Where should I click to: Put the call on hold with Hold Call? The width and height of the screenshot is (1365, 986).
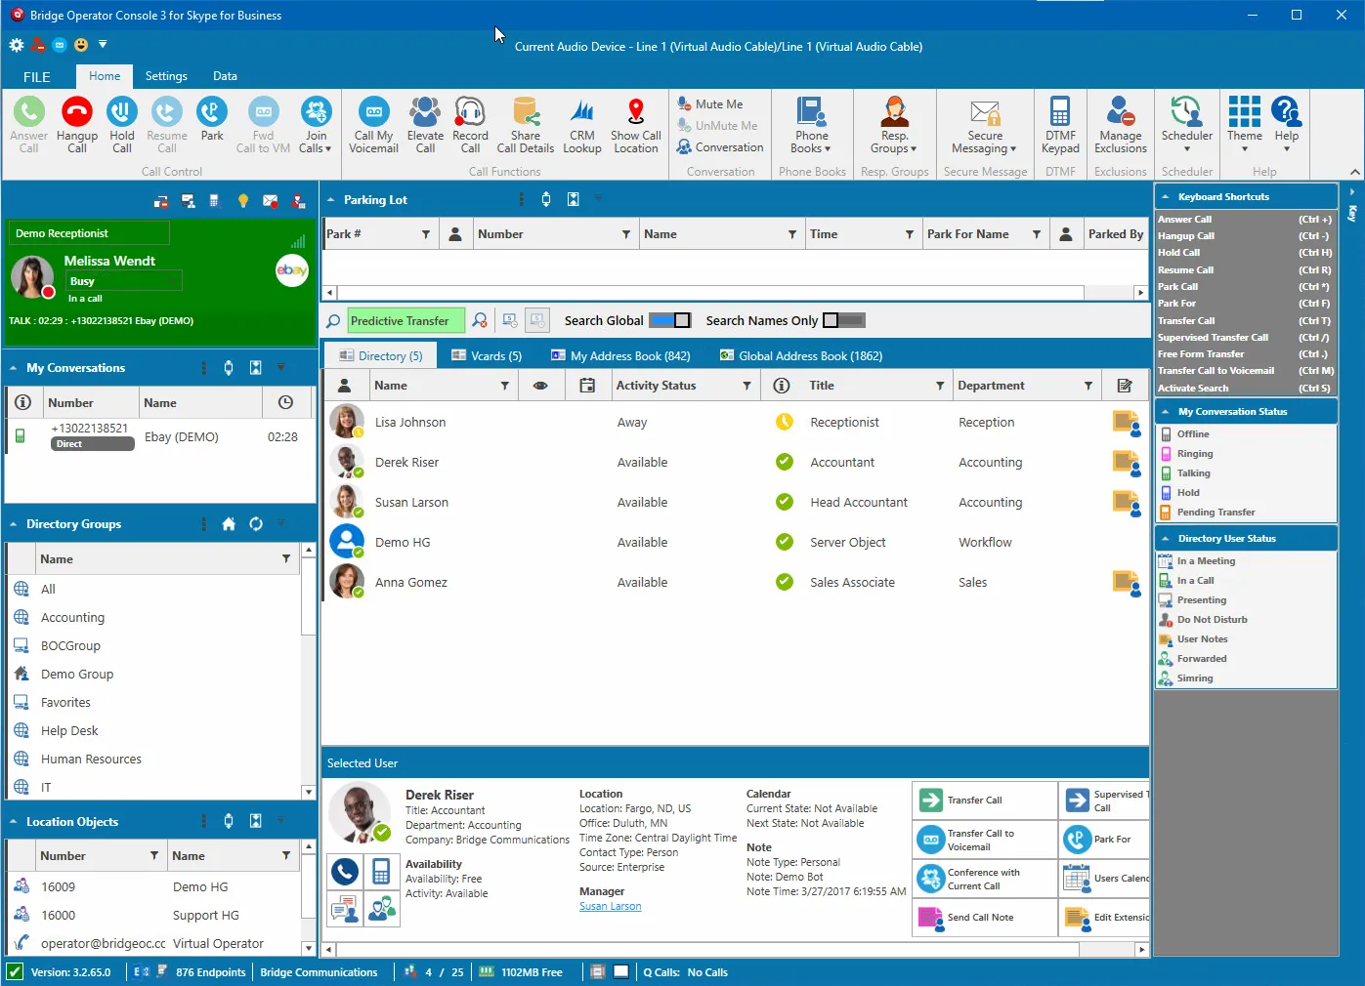tap(121, 113)
